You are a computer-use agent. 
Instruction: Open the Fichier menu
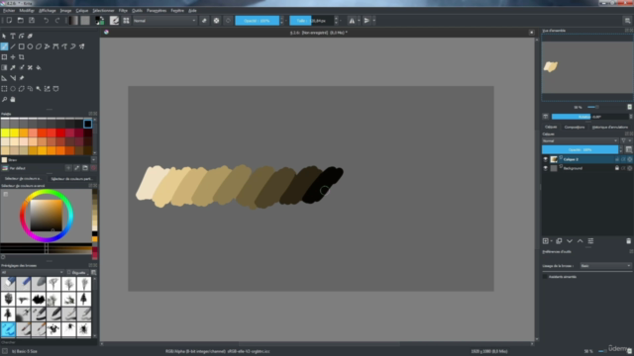(x=9, y=11)
